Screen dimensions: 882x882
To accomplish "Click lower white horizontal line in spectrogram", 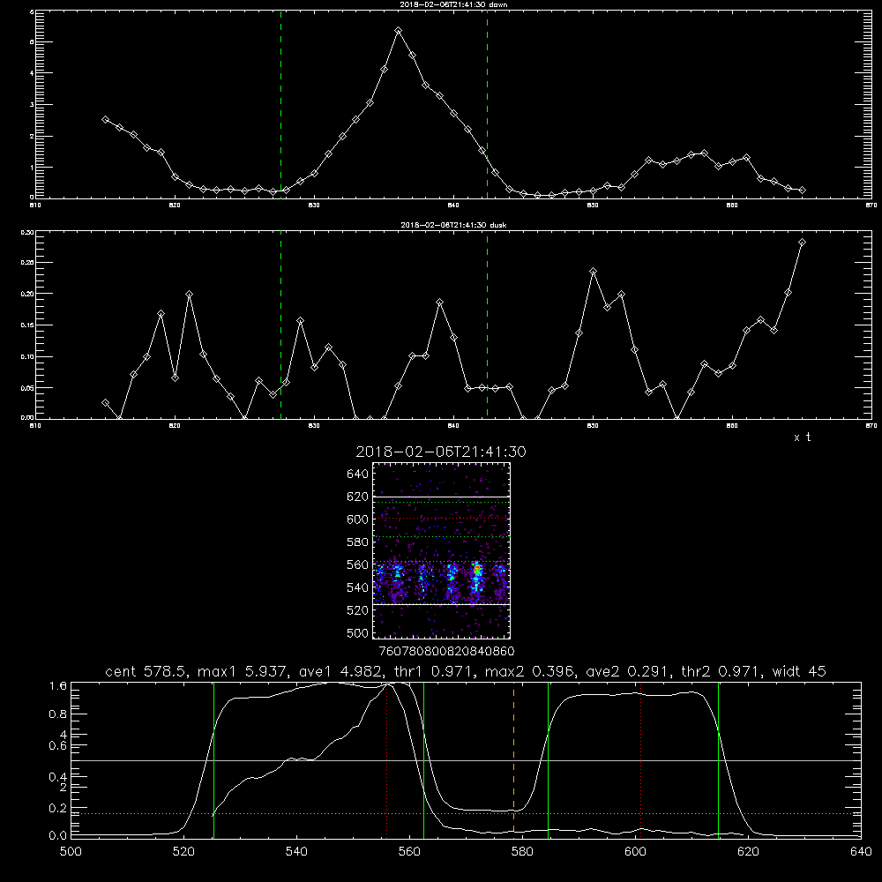I will tap(441, 604).
